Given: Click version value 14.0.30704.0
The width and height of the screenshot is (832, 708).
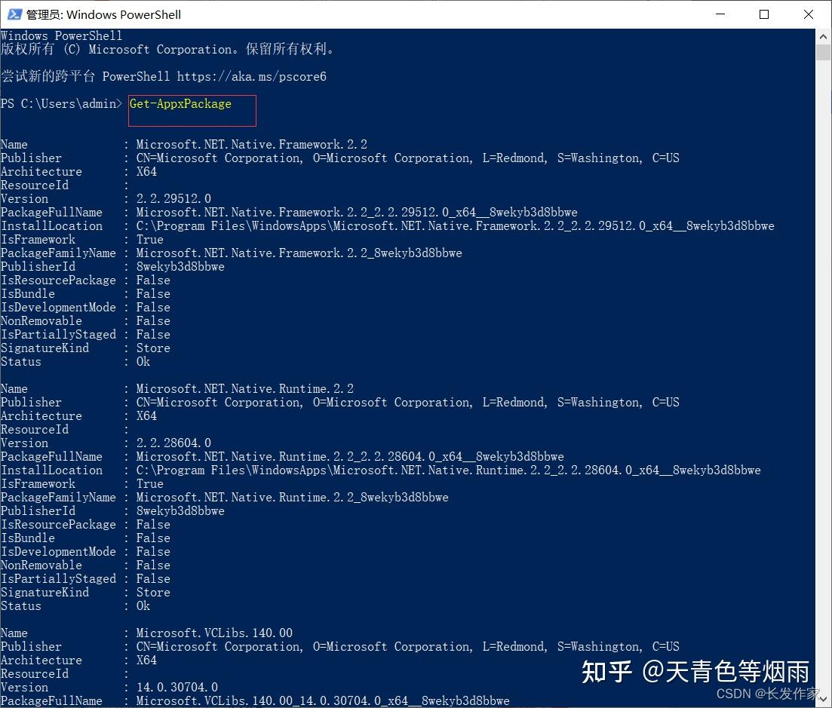Looking at the screenshot, I should 177,688.
